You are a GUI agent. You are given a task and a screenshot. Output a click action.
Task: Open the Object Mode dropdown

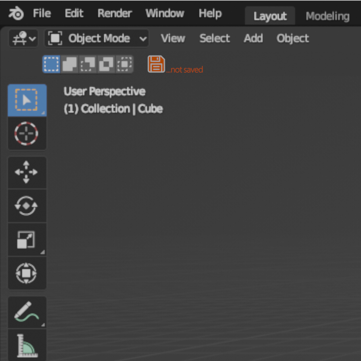coord(96,38)
